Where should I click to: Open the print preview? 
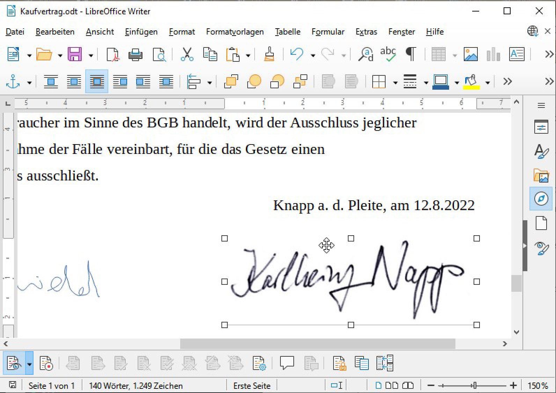tap(159, 54)
